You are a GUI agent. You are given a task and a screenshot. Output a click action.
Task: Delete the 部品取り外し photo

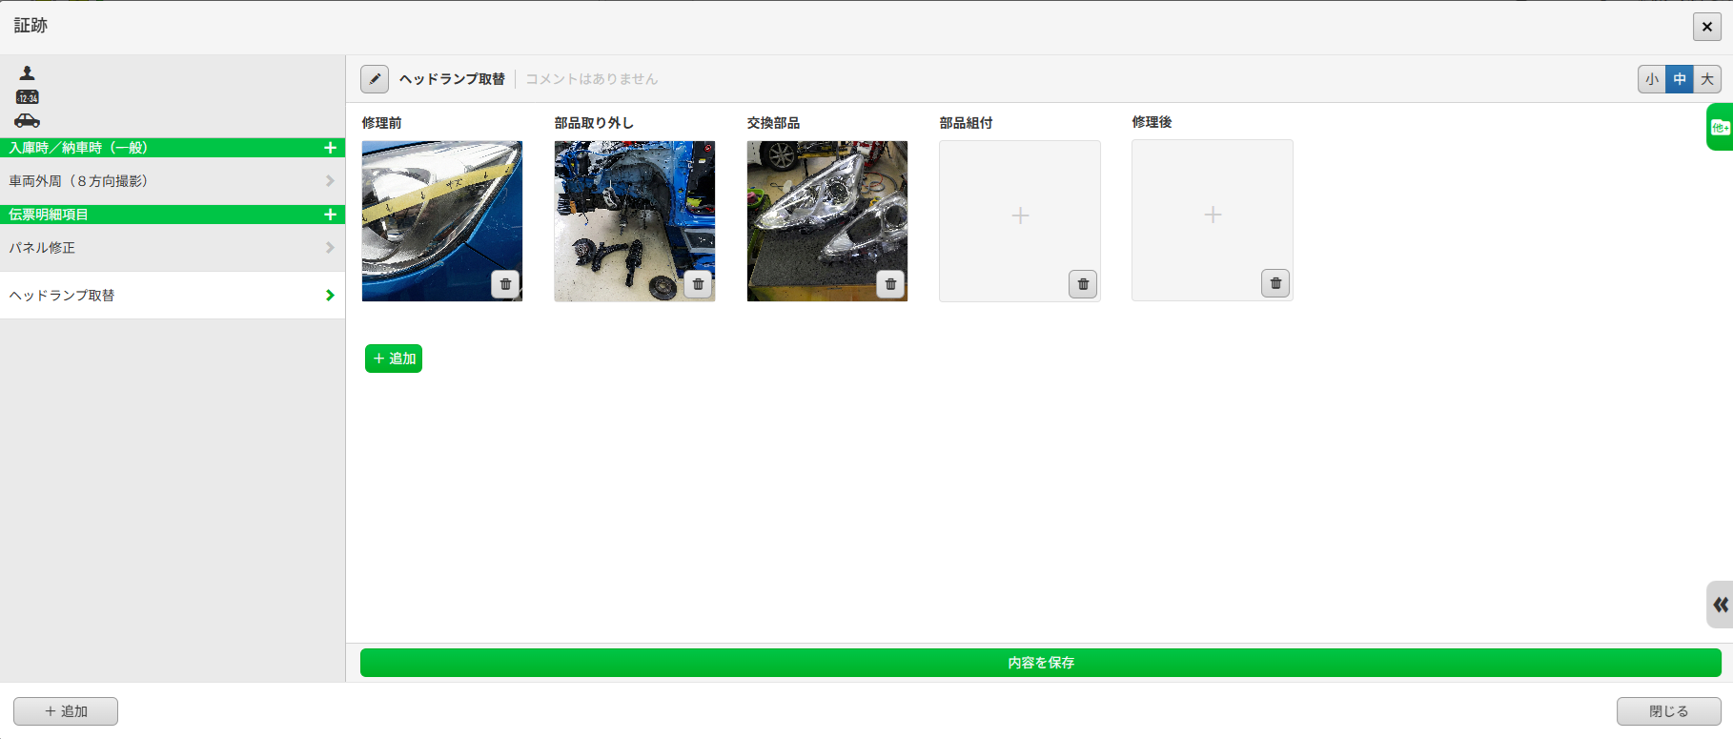(x=698, y=284)
